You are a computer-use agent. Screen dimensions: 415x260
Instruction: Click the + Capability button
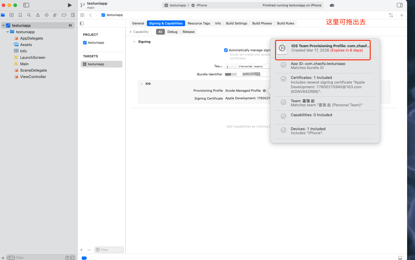click(x=139, y=32)
